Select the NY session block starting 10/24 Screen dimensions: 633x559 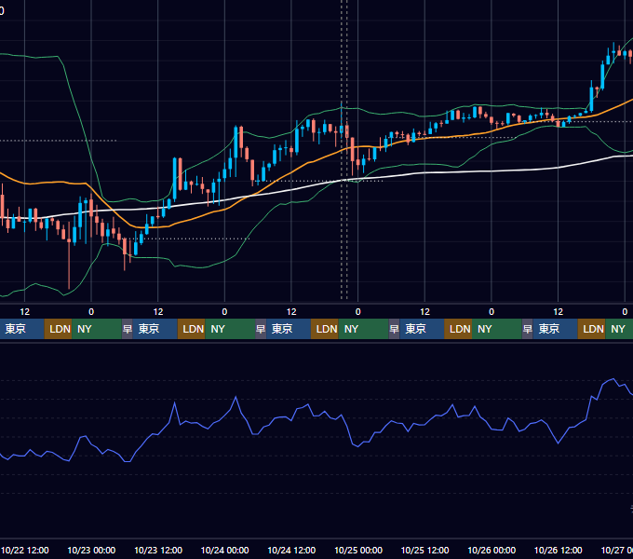pos(363,329)
